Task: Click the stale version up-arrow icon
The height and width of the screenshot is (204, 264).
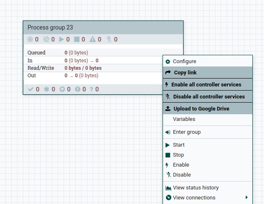Action: click(62, 89)
